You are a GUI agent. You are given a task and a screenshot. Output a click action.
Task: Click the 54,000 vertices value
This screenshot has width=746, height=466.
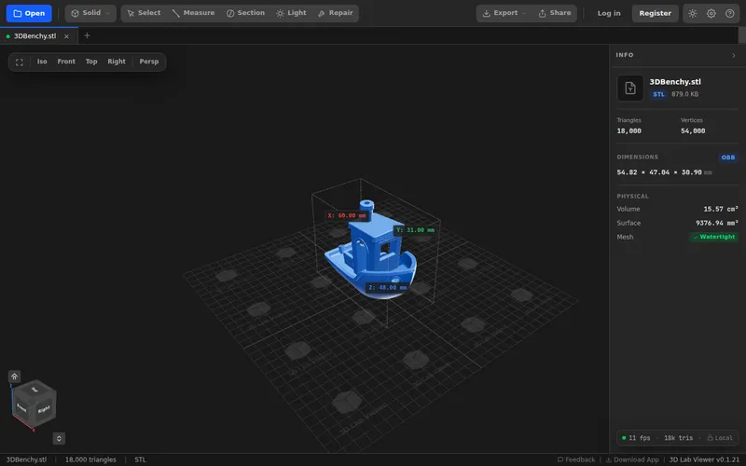coord(693,130)
